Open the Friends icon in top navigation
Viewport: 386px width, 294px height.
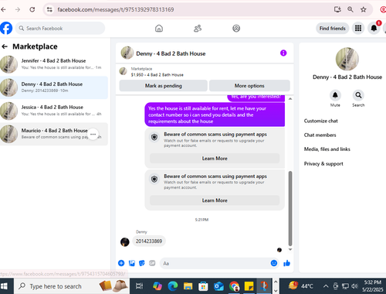[x=198, y=29]
